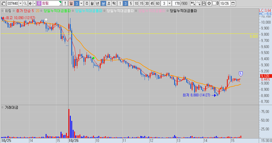
Task: Click the 최저 8,800 (14:27) label
Action: pyautogui.click(x=196, y=95)
